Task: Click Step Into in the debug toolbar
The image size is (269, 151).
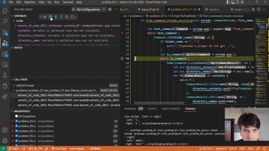Action: [x=56, y=17]
